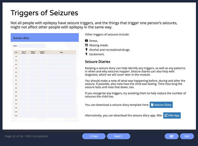
Task: Click the Notes column header in the diary
Action: tap(61, 52)
